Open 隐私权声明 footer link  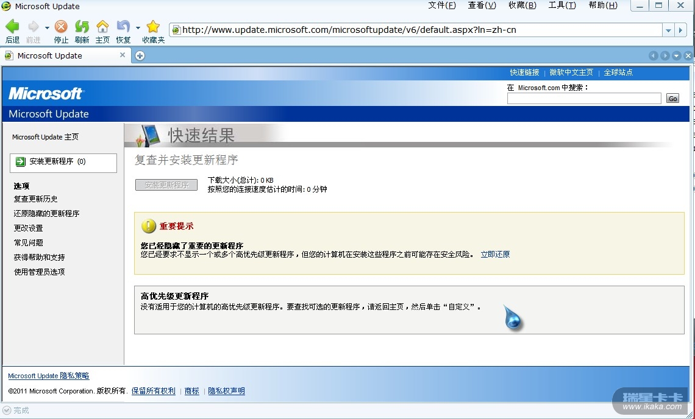click(227, 390)
